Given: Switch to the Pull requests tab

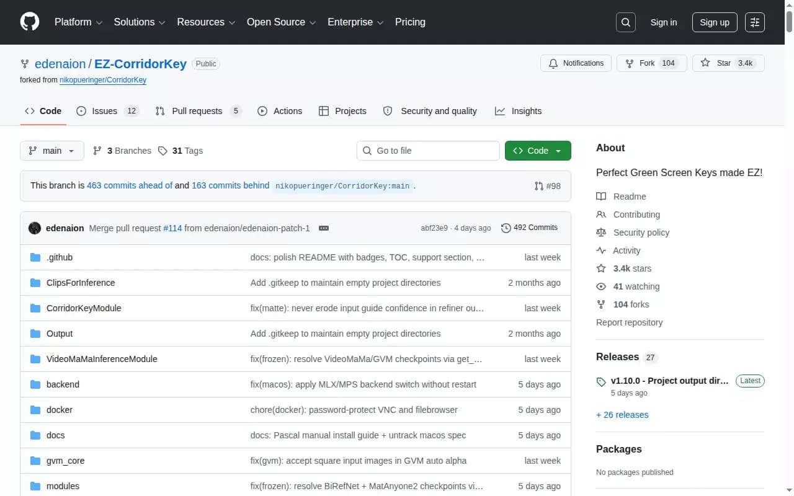Looking at the screenshot, I should (x=198, y=111).
